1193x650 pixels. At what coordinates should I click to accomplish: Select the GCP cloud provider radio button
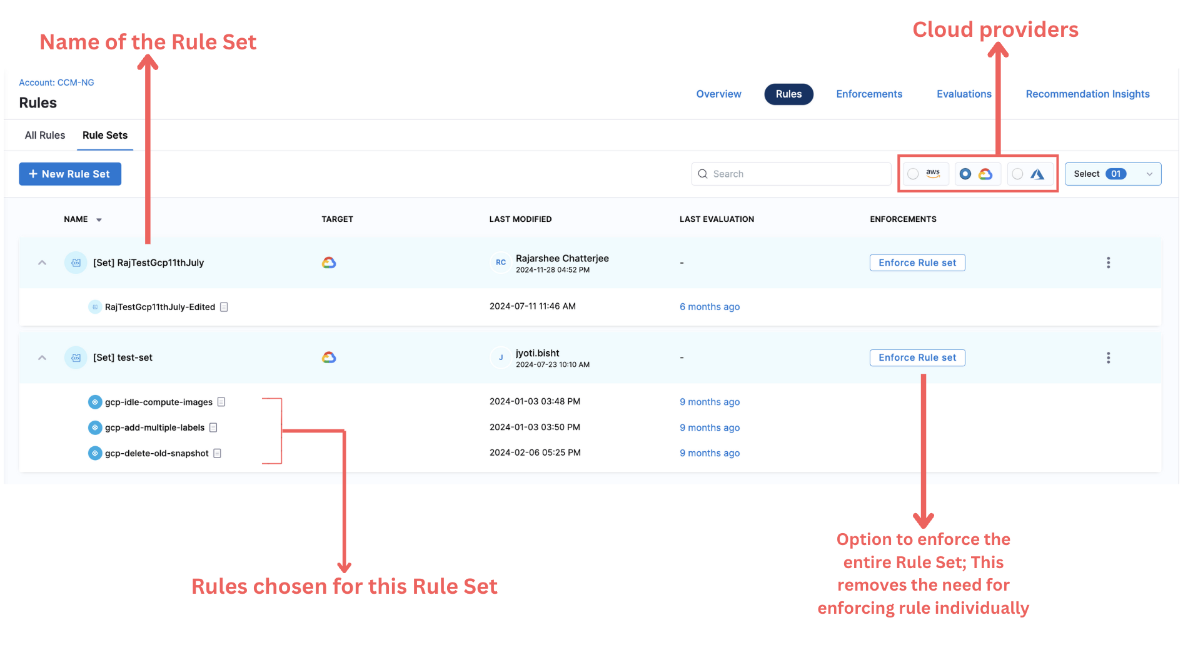click(965, 174)
